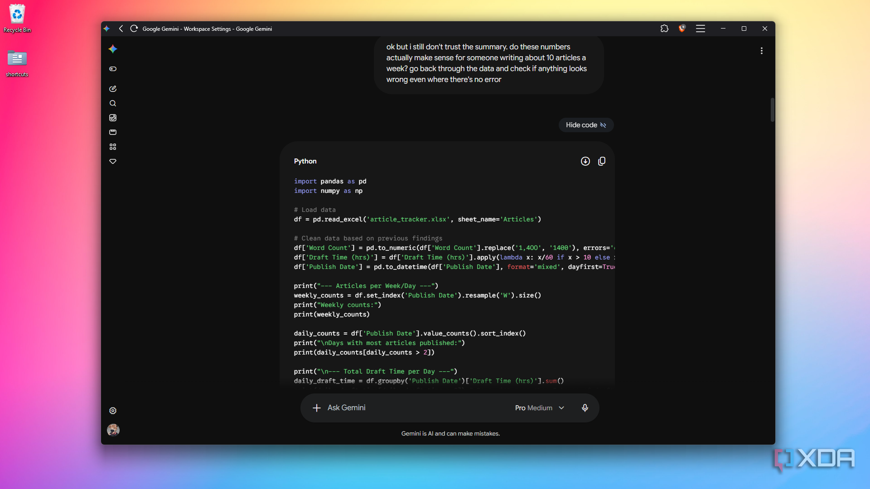Viewport: 870px width, 489px height.
Task: Toggle the sidebar expand pill icon
Action: click(113, 69)
